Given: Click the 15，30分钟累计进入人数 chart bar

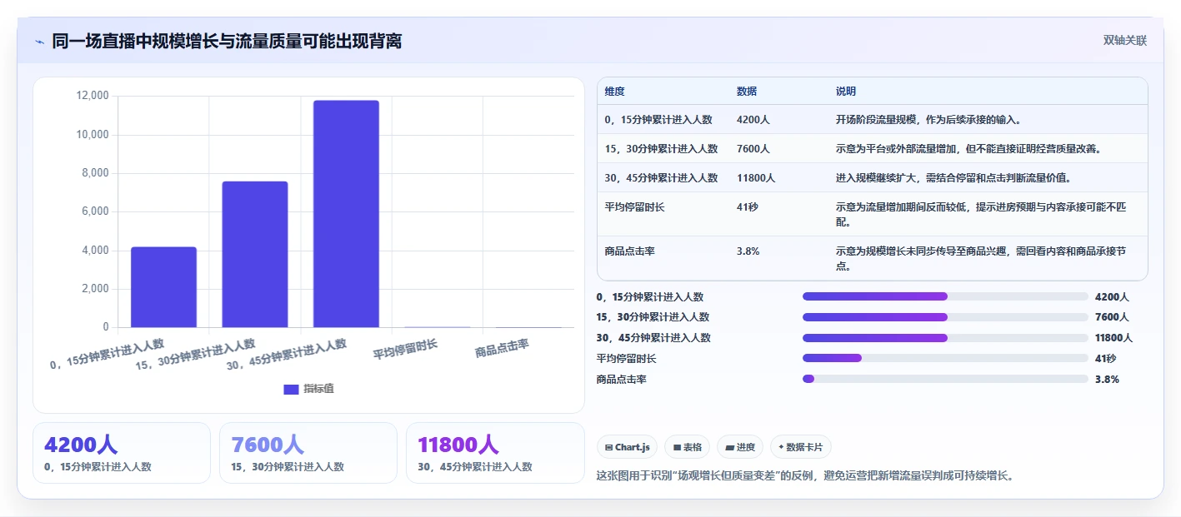Looking at the screenshot, I should [255, 254].
